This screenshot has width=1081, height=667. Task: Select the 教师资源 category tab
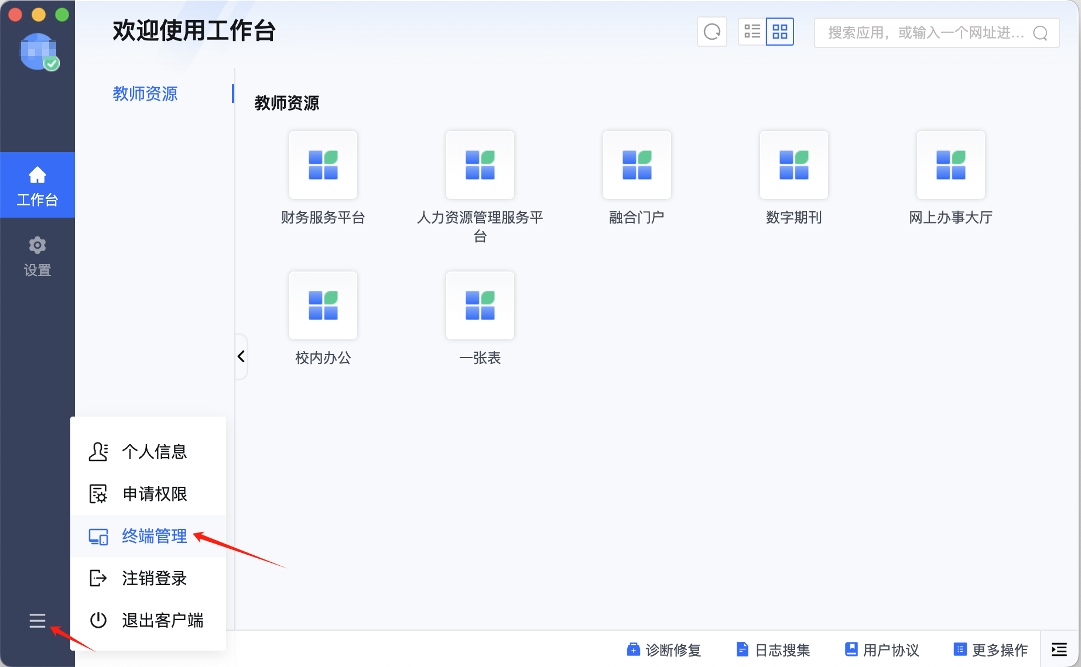pos(145,94)
